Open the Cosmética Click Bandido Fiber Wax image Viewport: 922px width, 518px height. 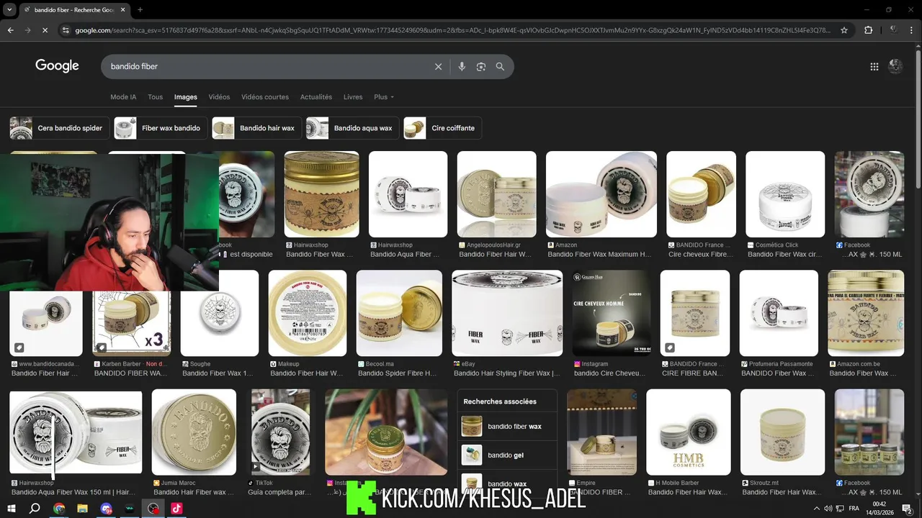785,194
